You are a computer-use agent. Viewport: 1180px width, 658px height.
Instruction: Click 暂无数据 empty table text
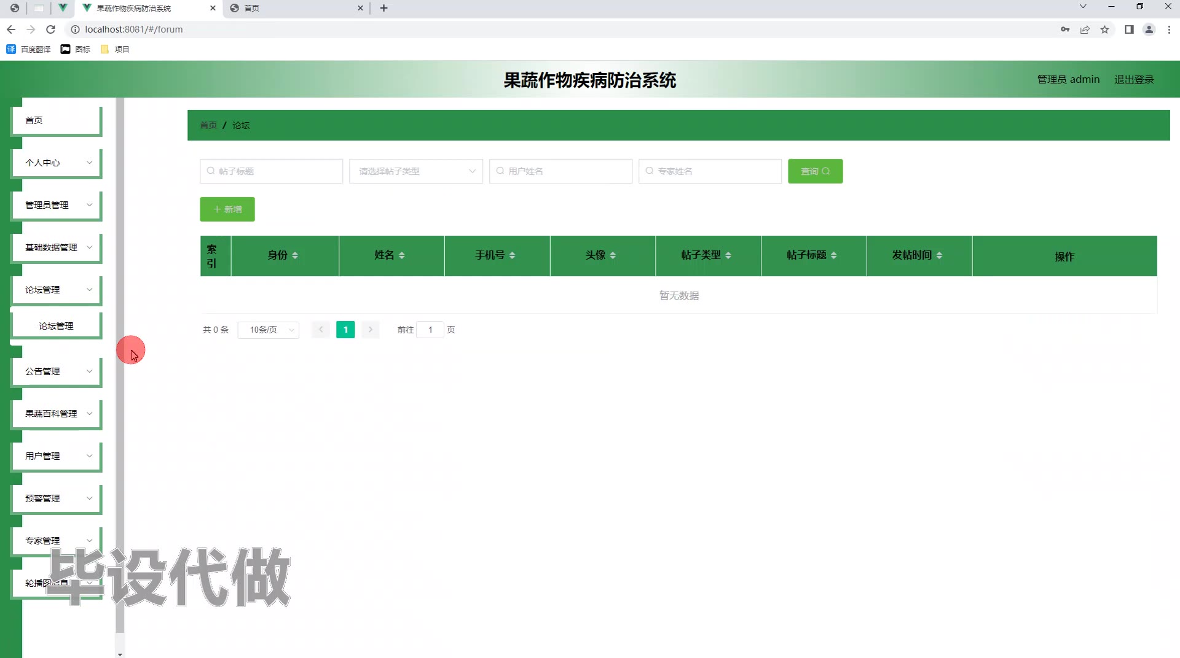(679, 296)
